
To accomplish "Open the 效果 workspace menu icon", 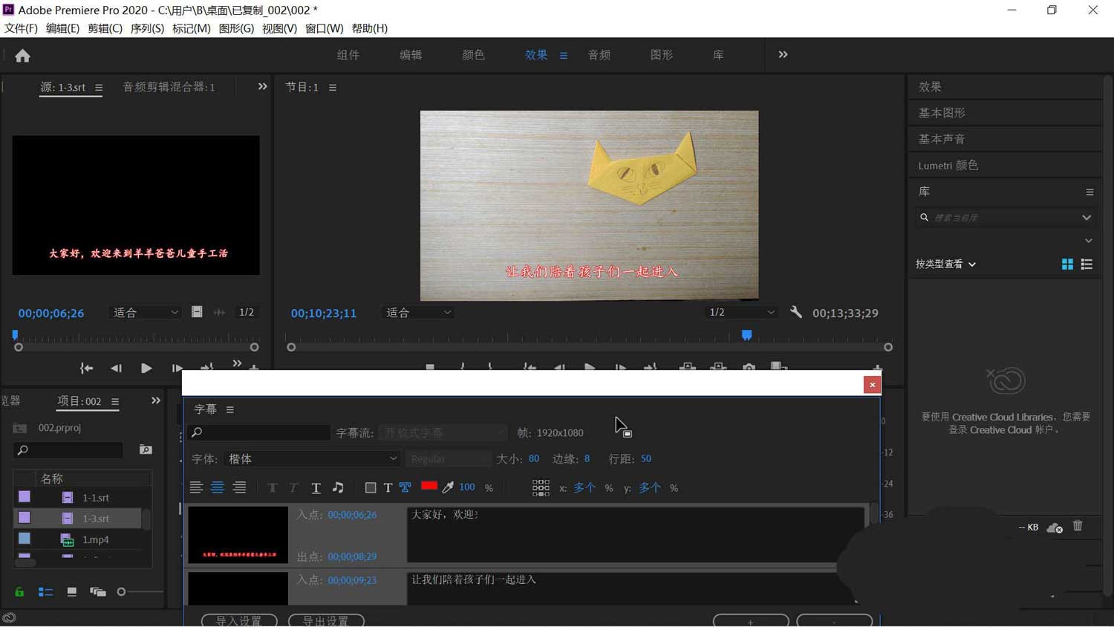I will [564, 55].
